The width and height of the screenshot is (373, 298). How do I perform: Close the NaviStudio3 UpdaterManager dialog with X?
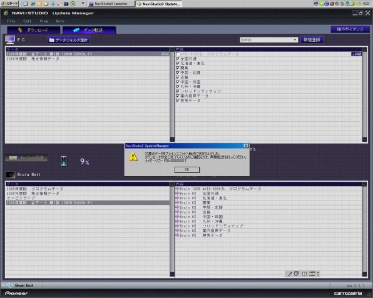[246, 146]
